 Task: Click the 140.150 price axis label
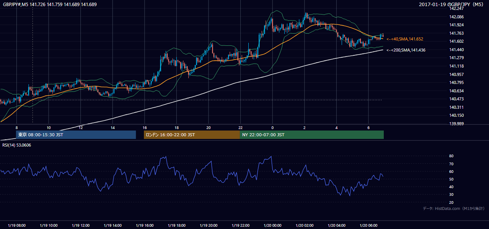coord(457,115)
